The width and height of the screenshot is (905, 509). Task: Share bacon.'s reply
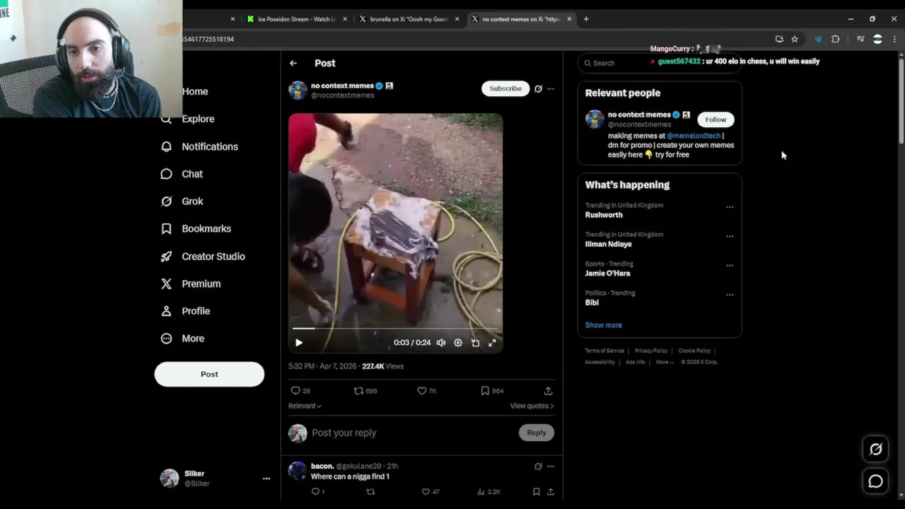click(x=550, y=491)
